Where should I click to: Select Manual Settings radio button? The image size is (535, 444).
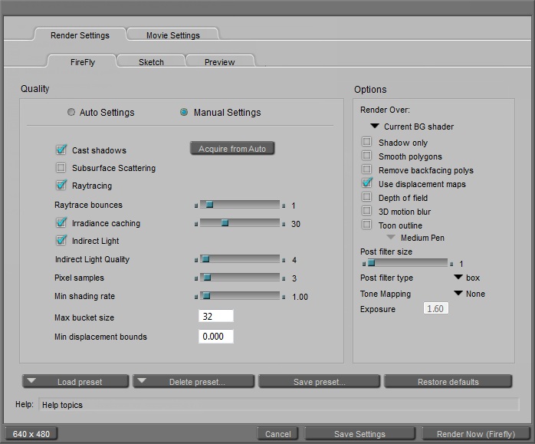pyautogui.click(x=184, y=112)
